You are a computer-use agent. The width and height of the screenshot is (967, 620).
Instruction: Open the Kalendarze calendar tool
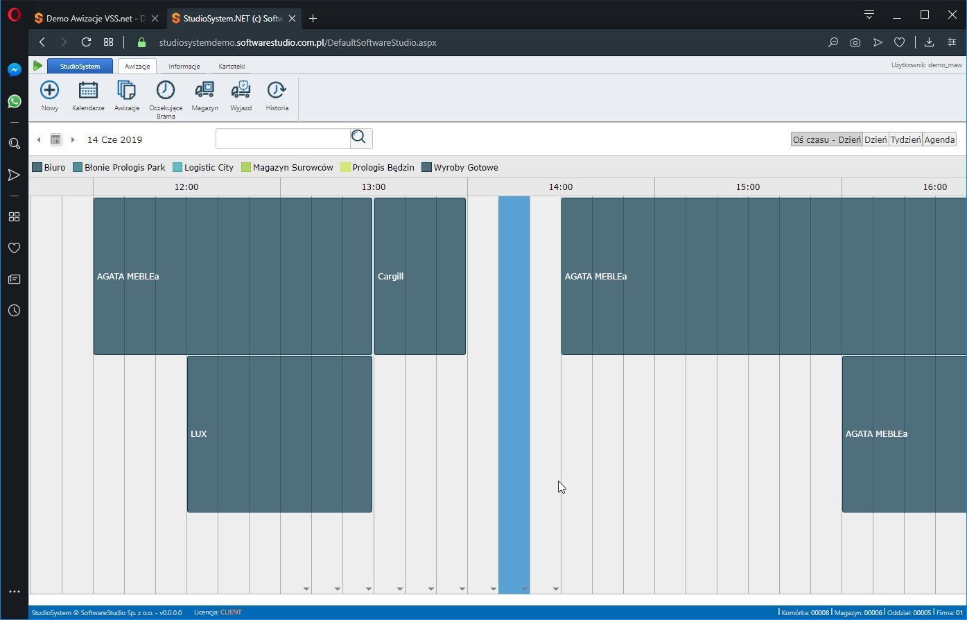pyautogui.click(x=88, y=90)
